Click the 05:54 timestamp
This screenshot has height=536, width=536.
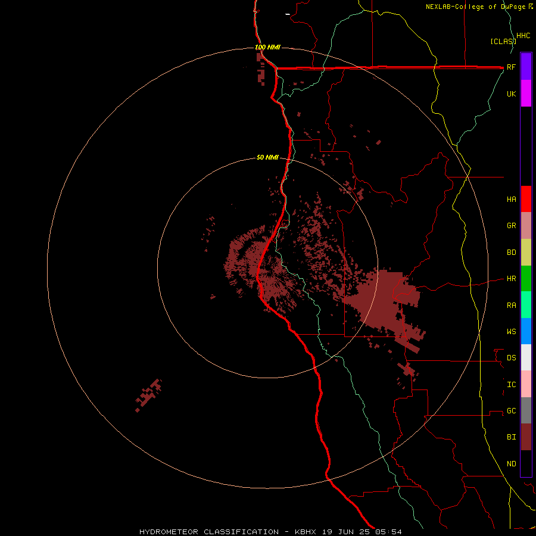(388, 532)
